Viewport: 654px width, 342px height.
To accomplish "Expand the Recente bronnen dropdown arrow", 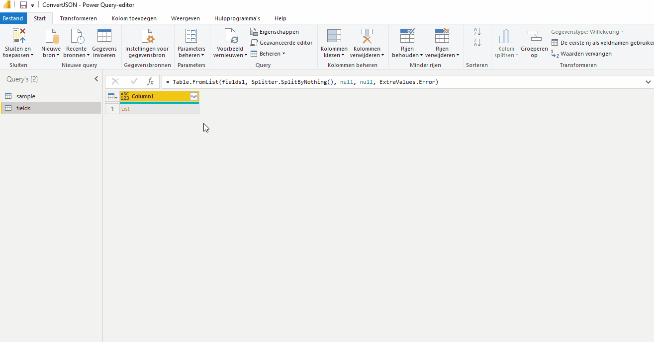I will click(89, 56).
